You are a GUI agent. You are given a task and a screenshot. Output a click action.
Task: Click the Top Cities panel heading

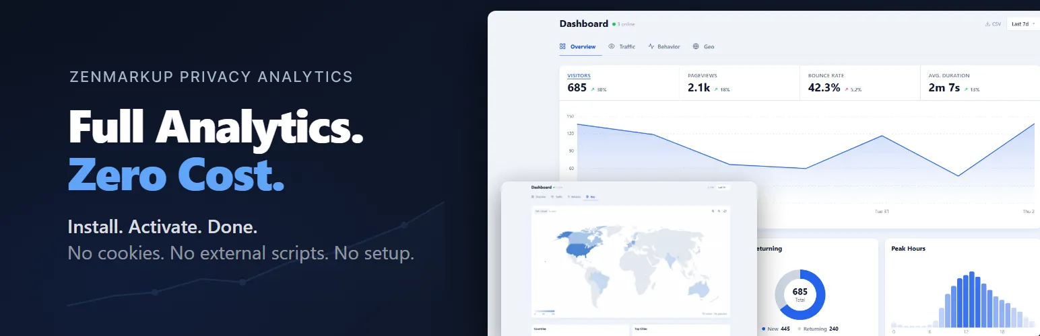tap(641, 329)
